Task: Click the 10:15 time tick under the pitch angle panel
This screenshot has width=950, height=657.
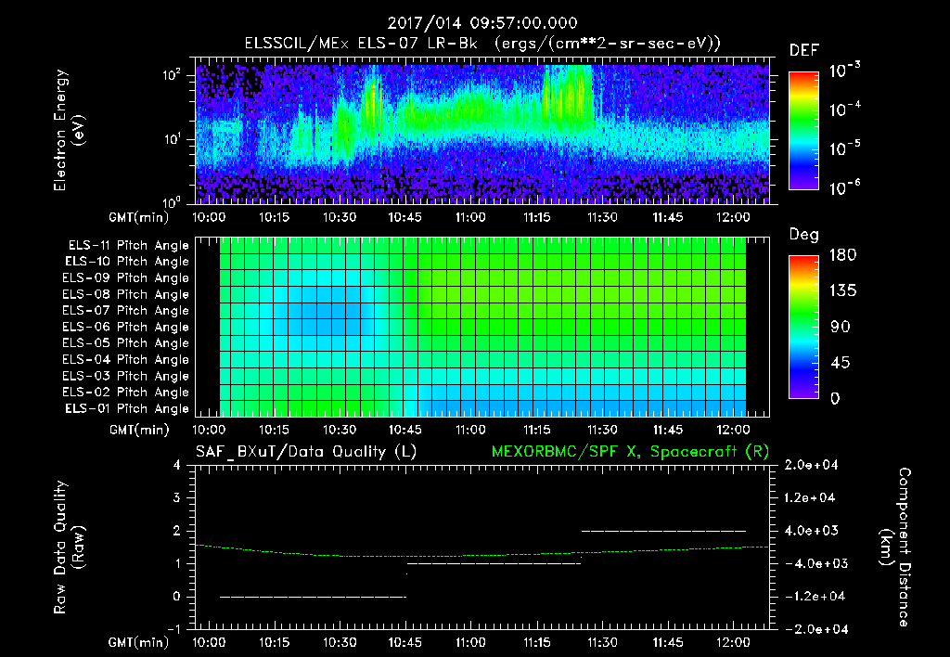Action: [274, 430]
